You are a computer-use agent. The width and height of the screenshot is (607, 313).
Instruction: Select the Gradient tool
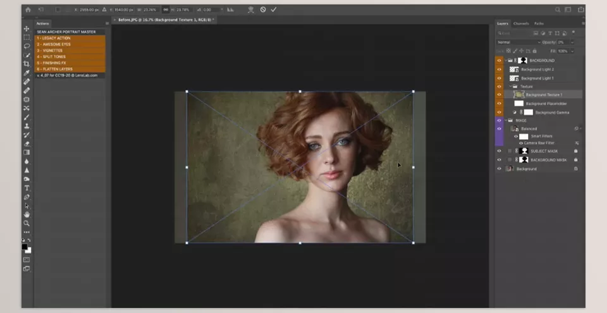tap(27, 152)
